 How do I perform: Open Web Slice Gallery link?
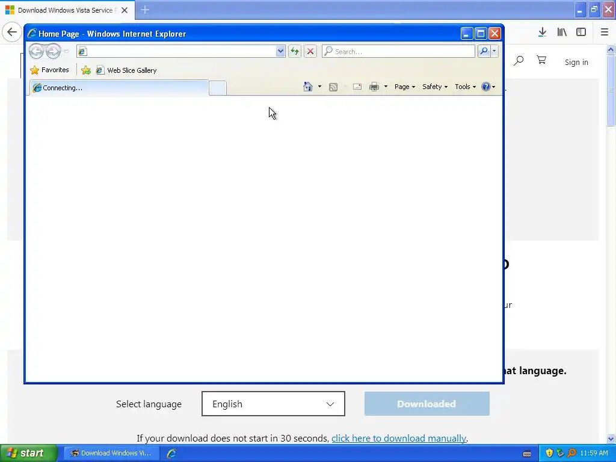point(126,70)
